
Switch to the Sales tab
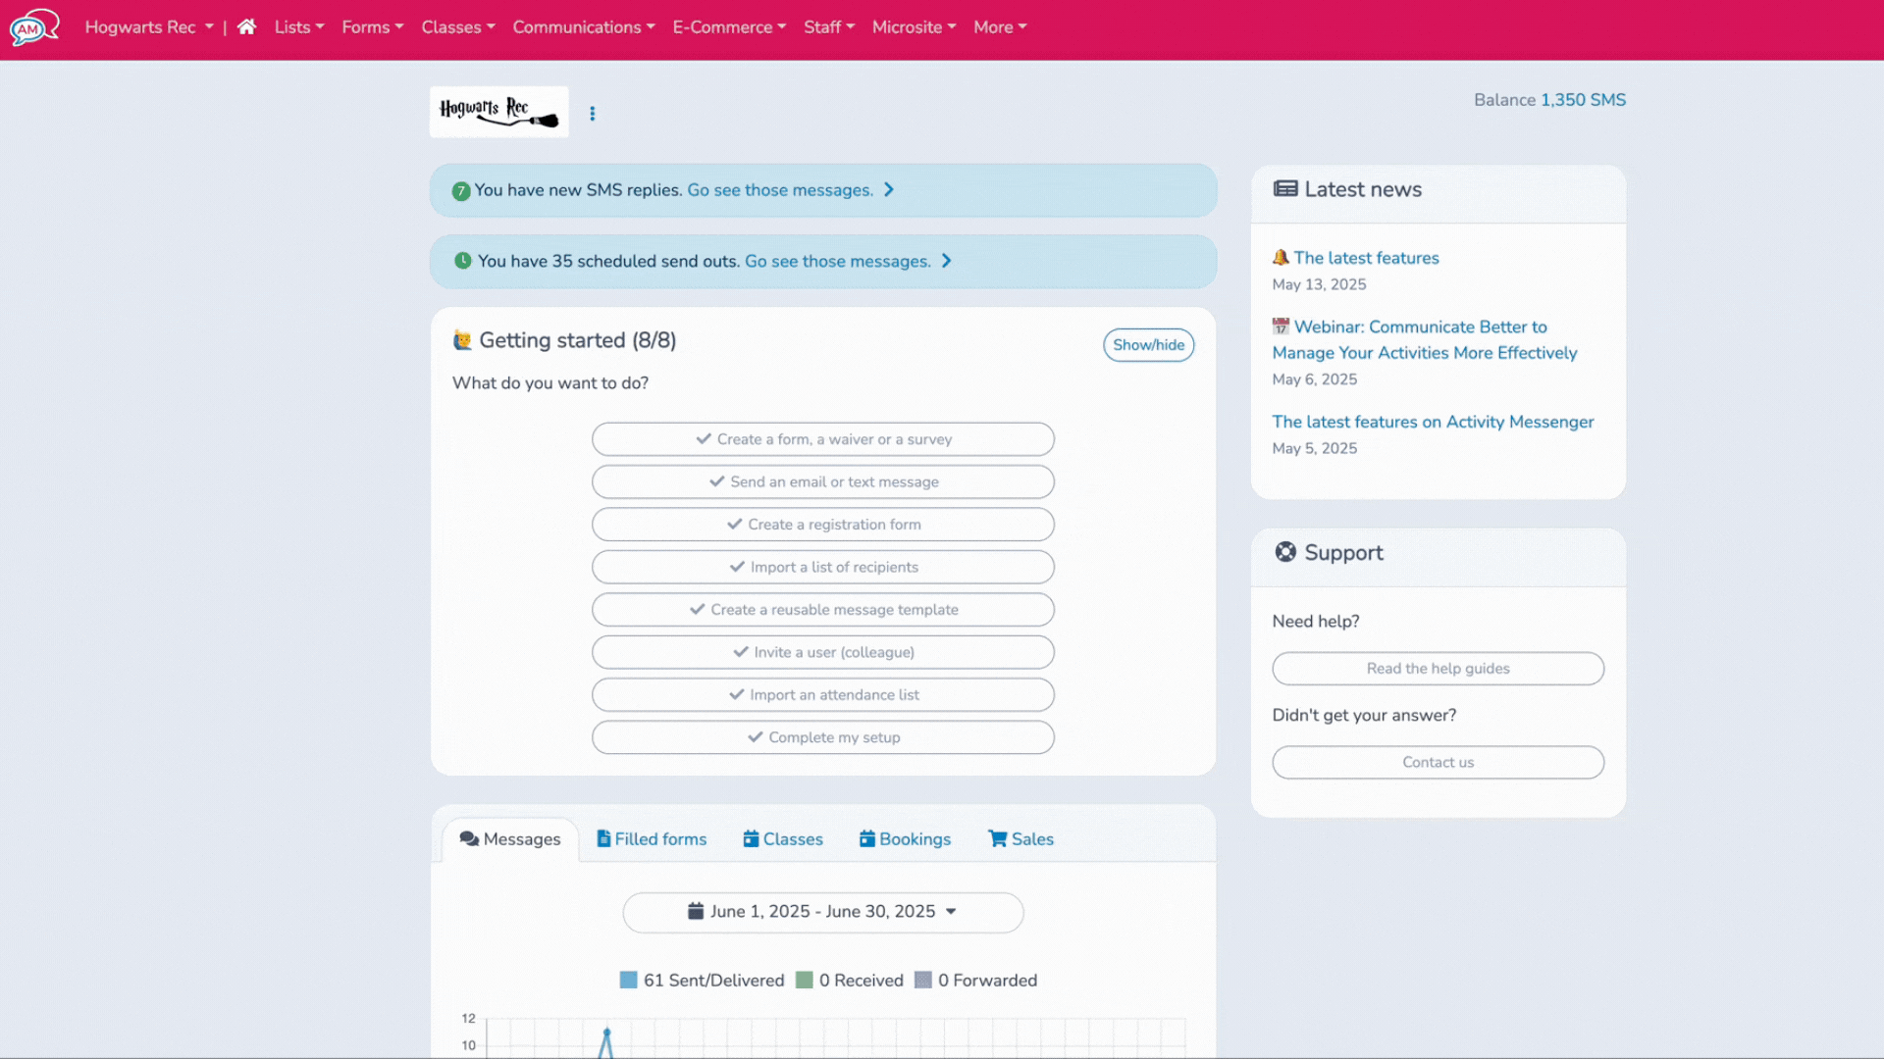click(1020, 839)
